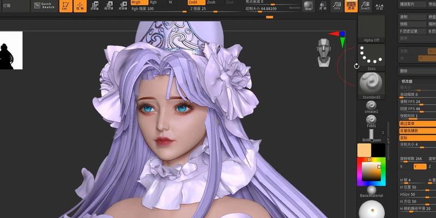The image size is (436, 218).
Task: Adjust the 自动缩放 0 slider
Action: [417, 95]
